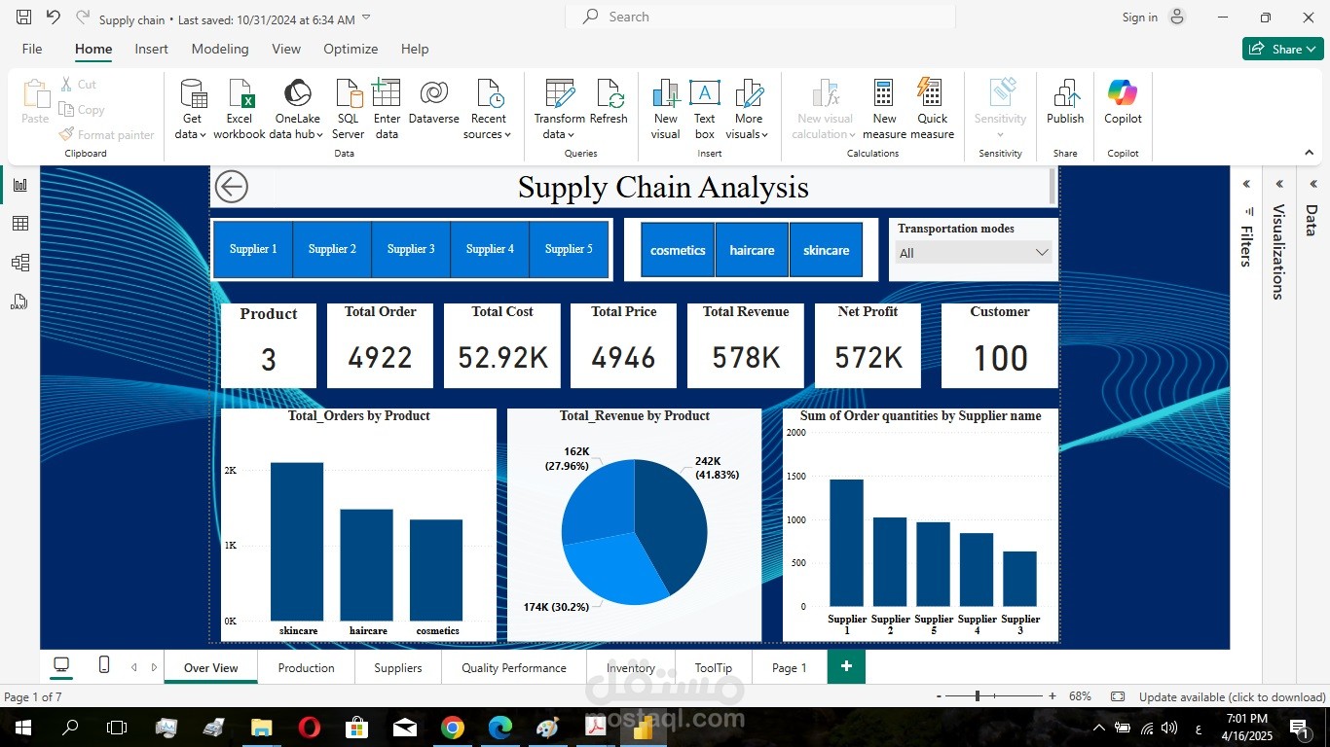The width and height of the screenshot is (1330, 747).
Task: Import an Excel workbook
Action: 240,109
